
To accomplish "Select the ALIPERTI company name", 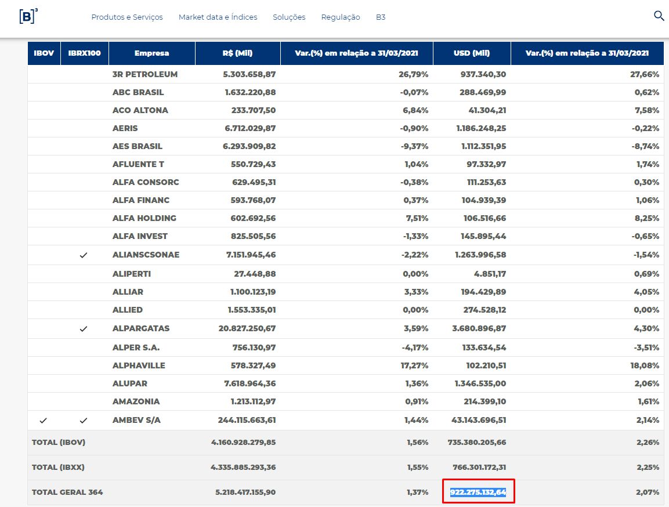I will [x=132, y=274].
